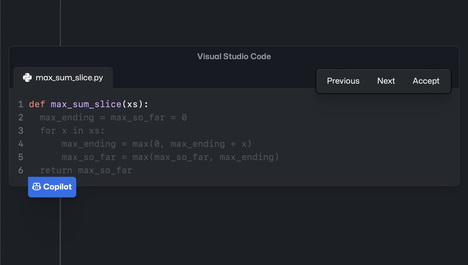Select line number 2 in the gutter
This screenshot has width=468, height=265.
click(x=21, y=118)
